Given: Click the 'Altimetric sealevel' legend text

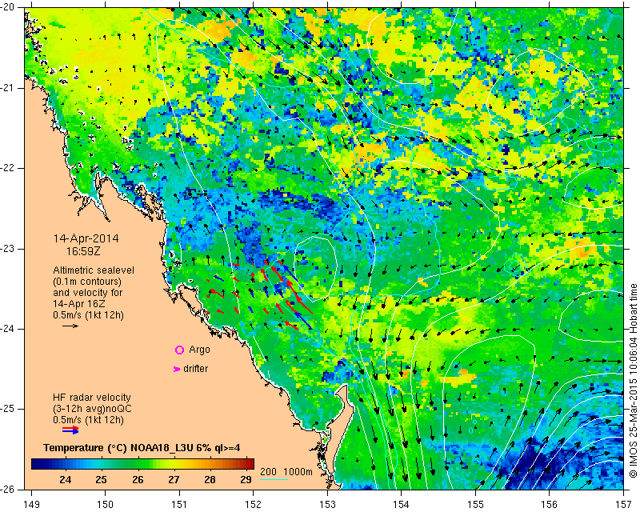Looking at the screenshot, I should pyautogui.click(x=94, y=270).
